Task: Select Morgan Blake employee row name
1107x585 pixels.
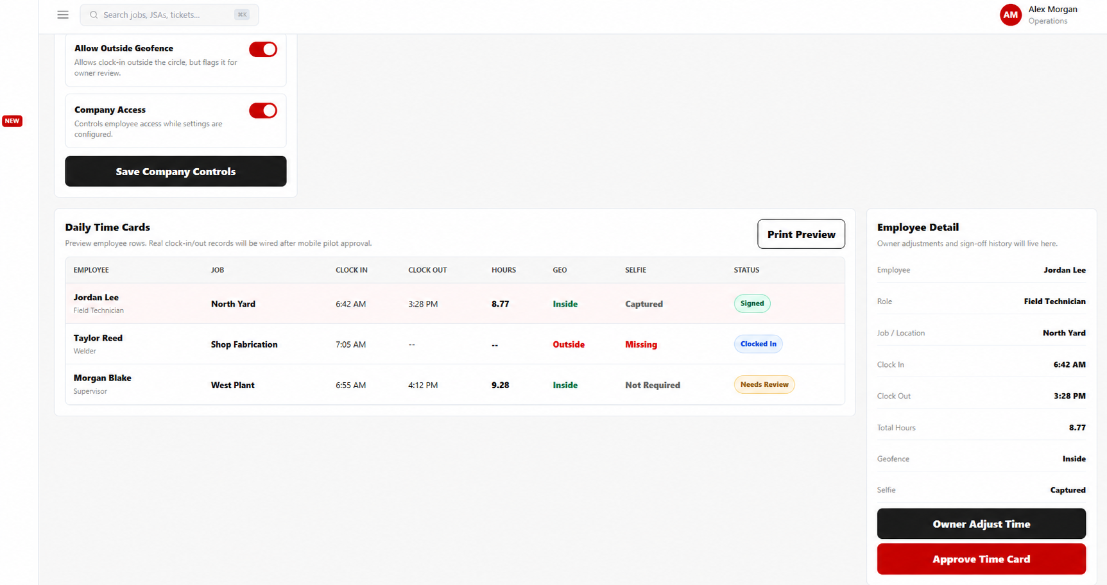Action: [x=102, y=378]
